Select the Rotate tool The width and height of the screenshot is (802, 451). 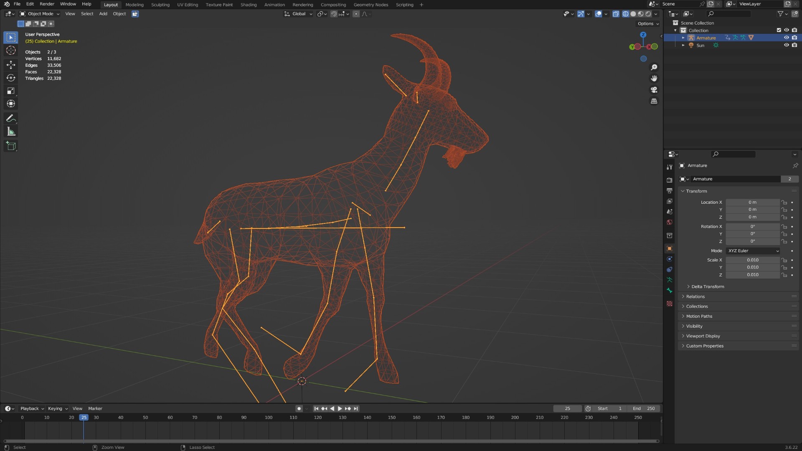[11, 78]
